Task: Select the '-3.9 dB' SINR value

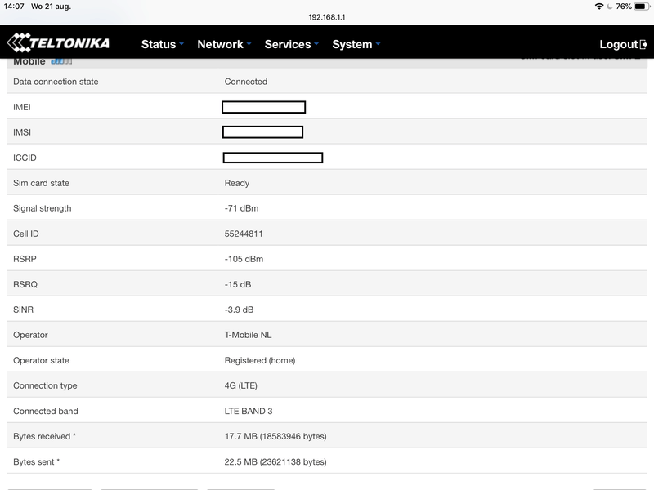Action: tap(239, 310)
